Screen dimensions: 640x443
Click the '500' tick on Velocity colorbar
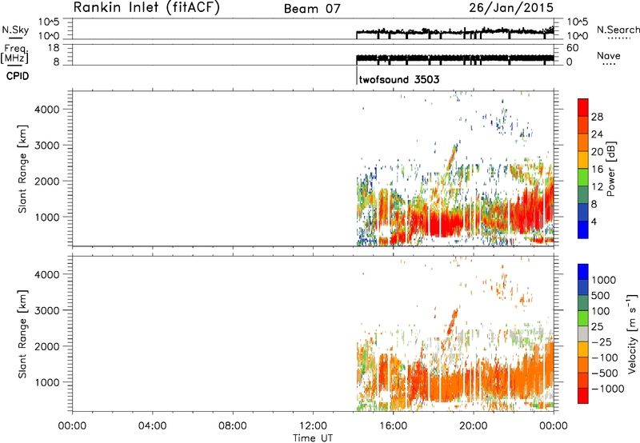(601, 296)
